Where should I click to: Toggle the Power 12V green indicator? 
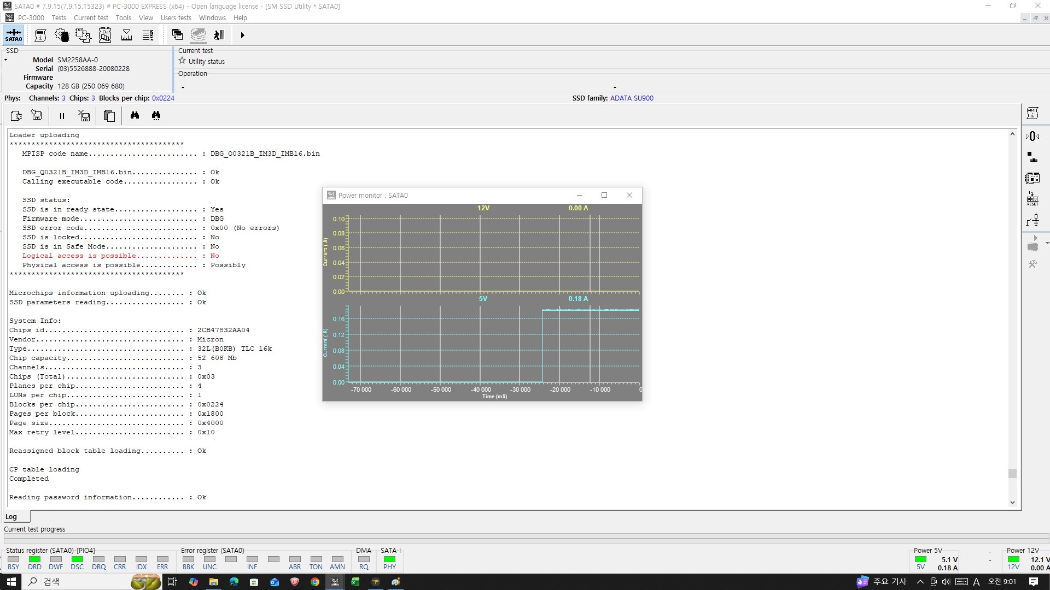tap(1013, 559)
